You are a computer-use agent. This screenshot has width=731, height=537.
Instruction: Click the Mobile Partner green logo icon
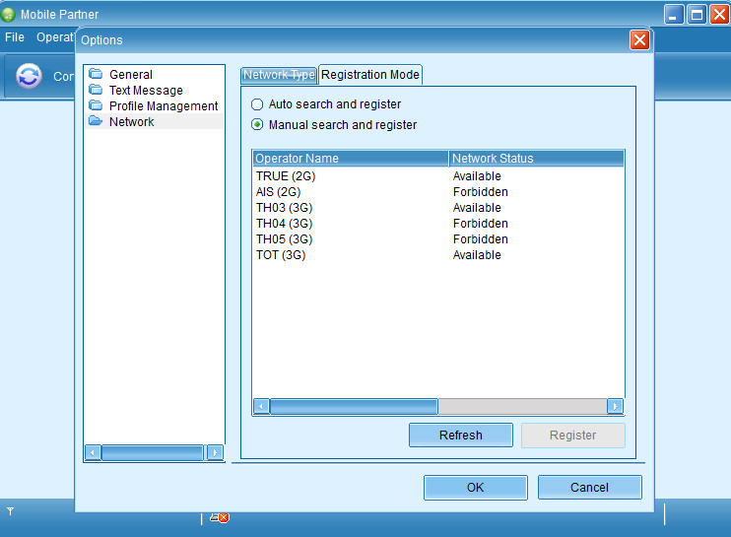(8, 15)
